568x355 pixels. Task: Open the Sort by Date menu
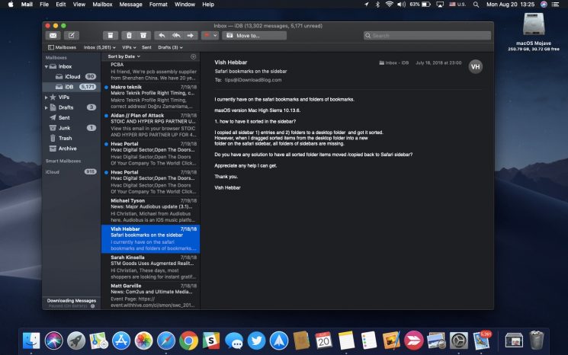[x=124, y=56]
